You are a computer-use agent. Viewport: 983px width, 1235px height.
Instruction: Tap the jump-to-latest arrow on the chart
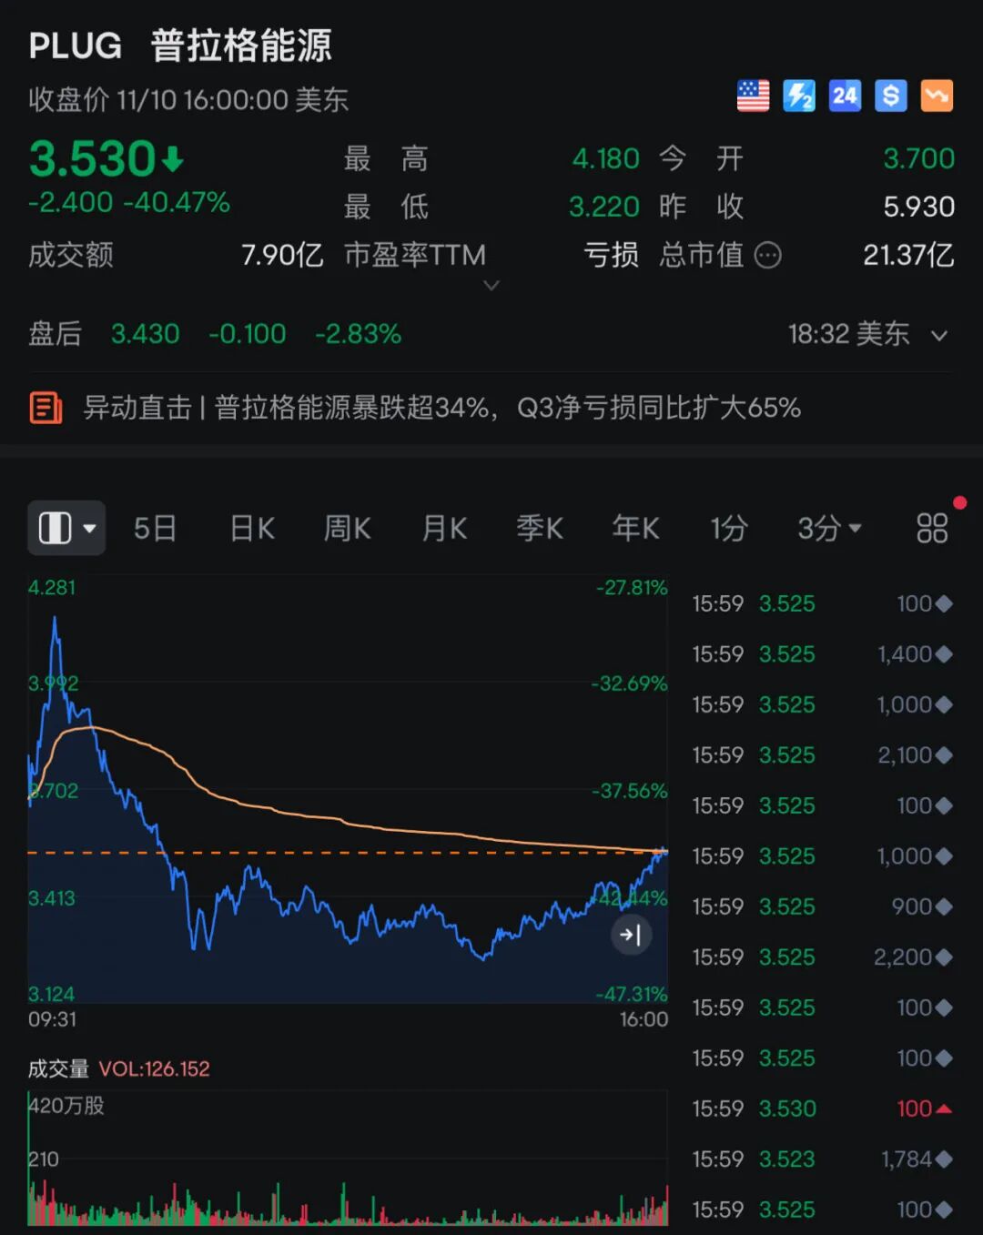631,934
